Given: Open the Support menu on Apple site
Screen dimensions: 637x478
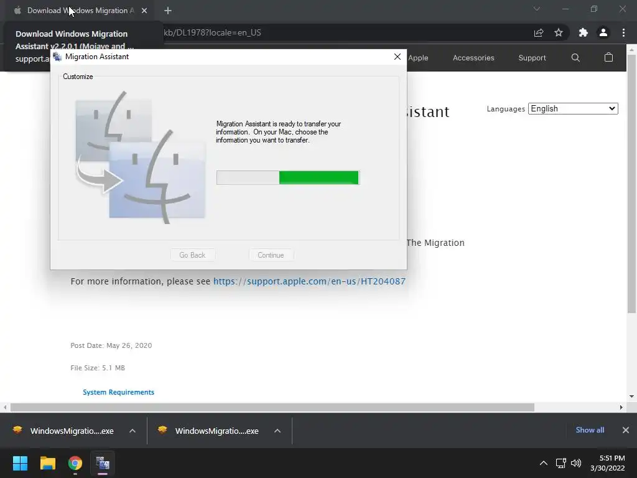Looking at the screenshot, I should (532, 58).
